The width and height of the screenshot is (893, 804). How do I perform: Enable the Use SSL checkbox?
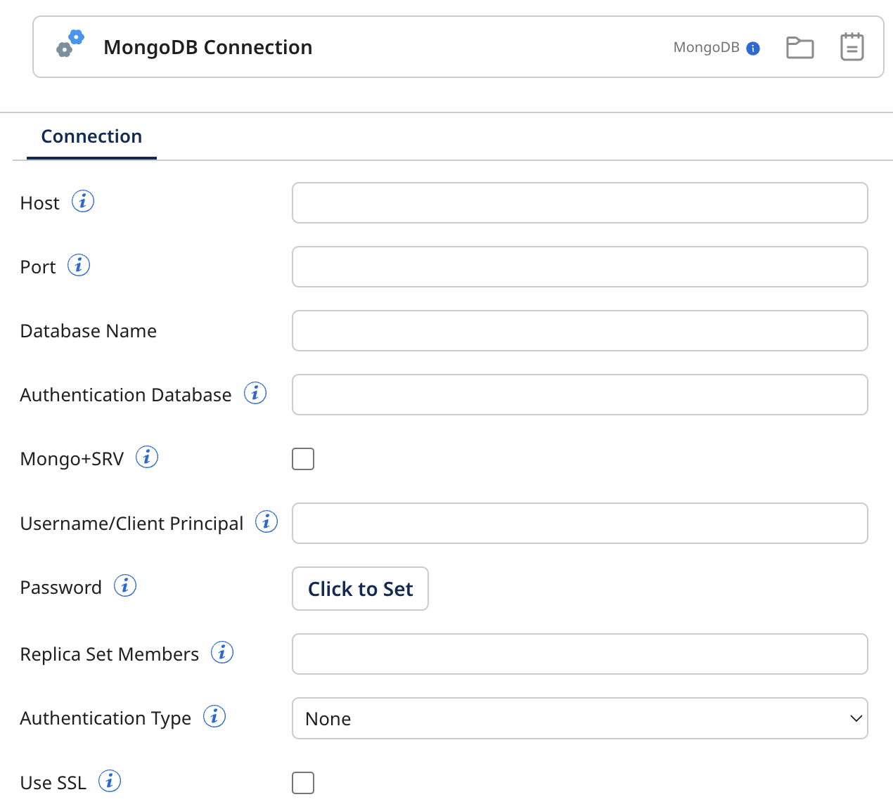(x=303, y=782)
